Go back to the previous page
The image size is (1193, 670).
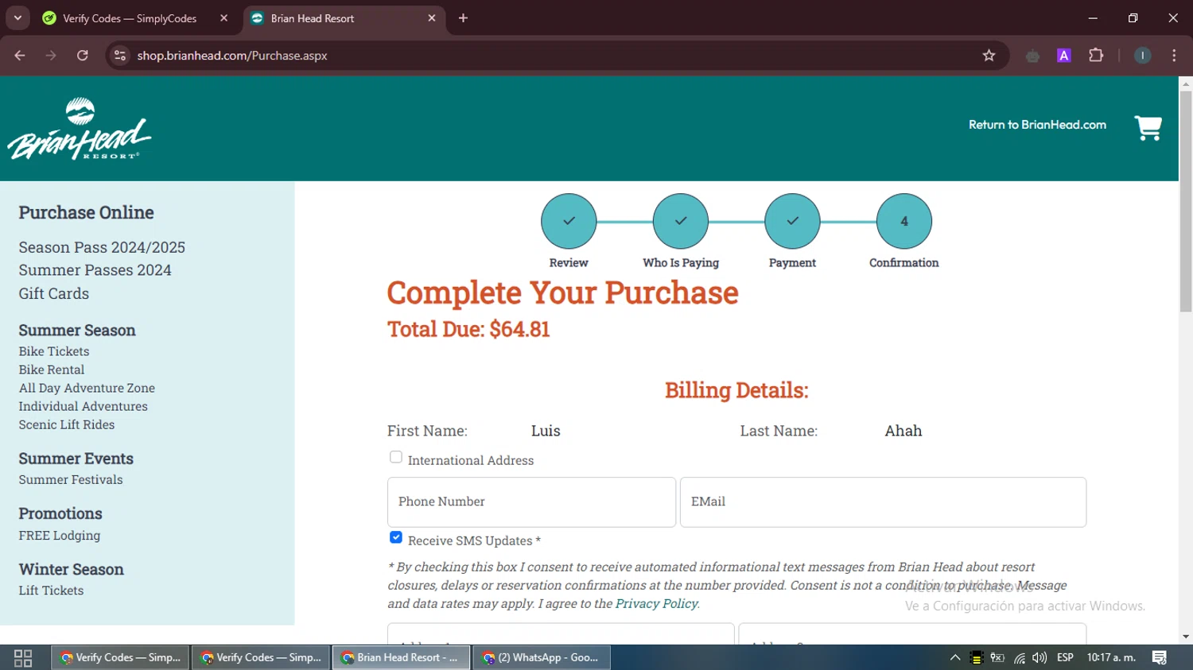[x=20, y=56]
